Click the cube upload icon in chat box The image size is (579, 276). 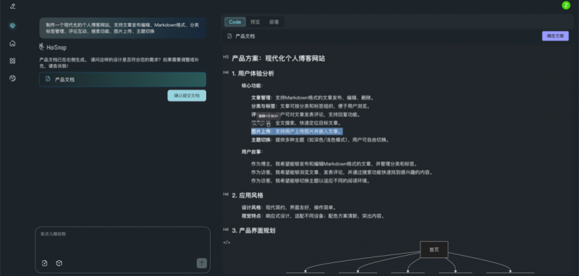coord(59,263)
